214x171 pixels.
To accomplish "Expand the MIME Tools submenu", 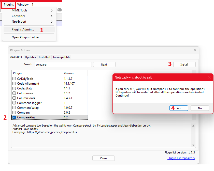I will point(29,10).
